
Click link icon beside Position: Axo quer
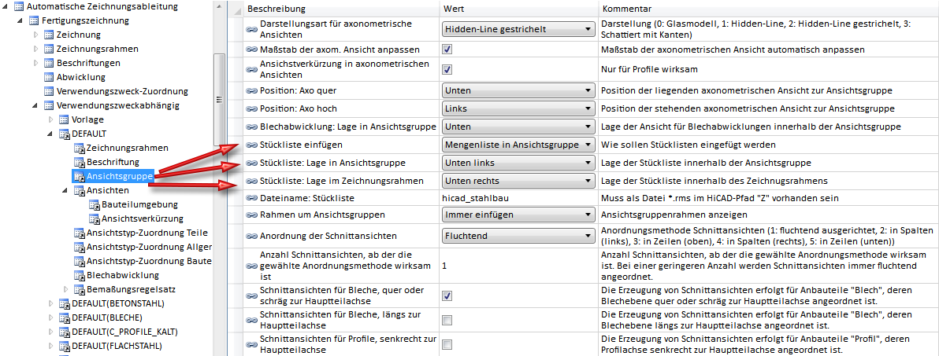(x=252, y=90)
